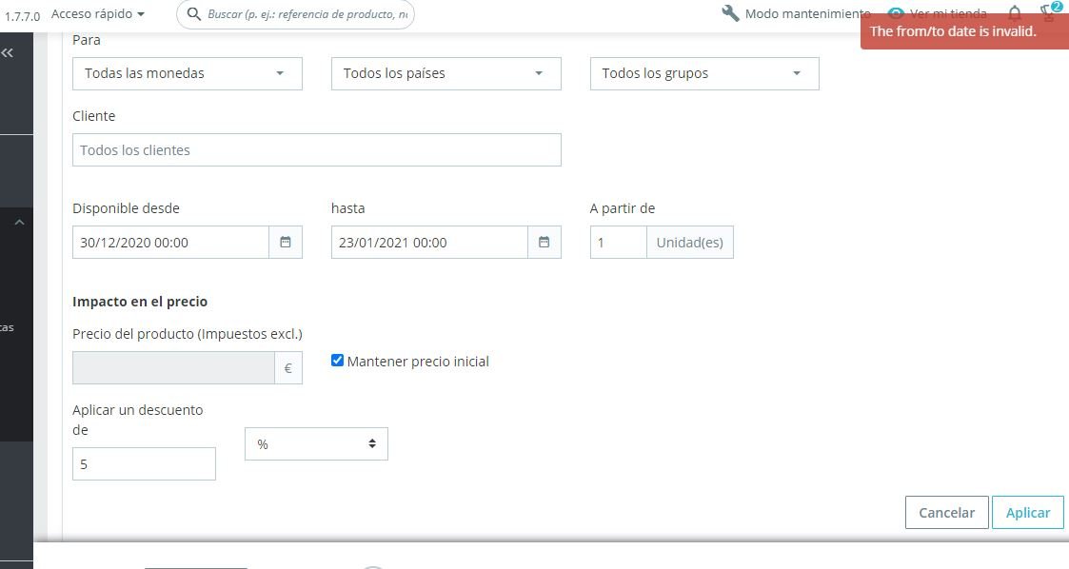Click the disabled Precio del producto field

[x=174, y=368]
